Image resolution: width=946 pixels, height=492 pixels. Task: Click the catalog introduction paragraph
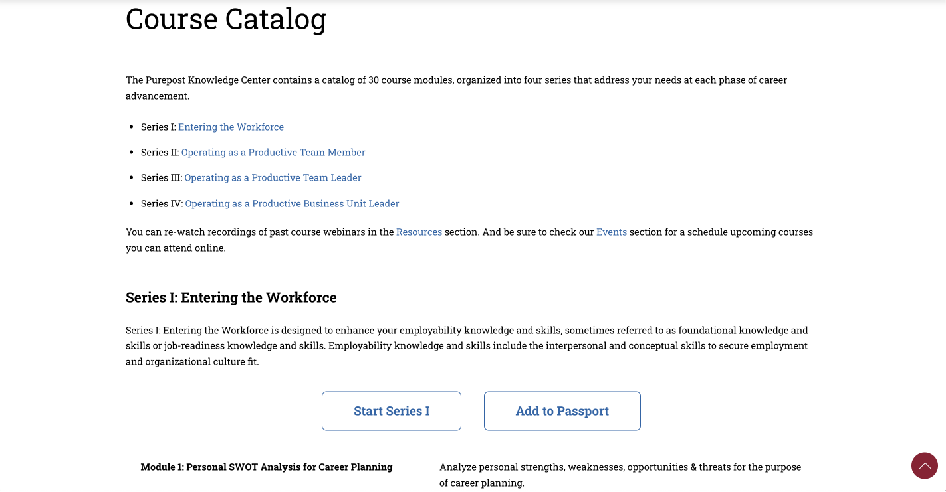pyautogui.click(x=456, y=87)
